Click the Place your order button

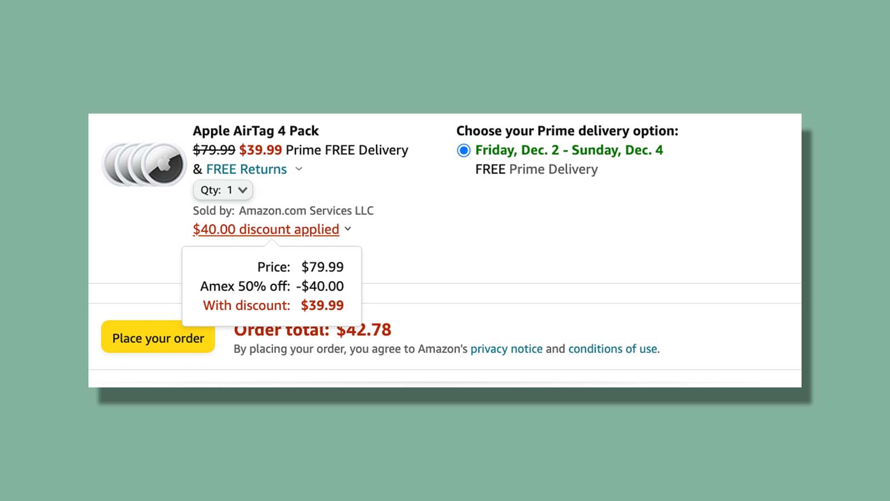(157, 338)
